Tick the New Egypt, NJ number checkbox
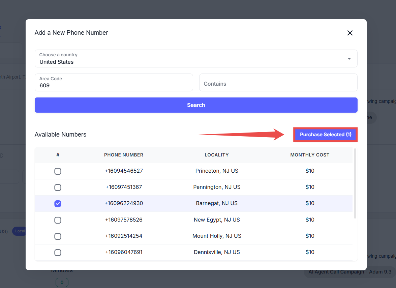The height and width of the screenshot is (288, 396). click(x=58, y=220)
